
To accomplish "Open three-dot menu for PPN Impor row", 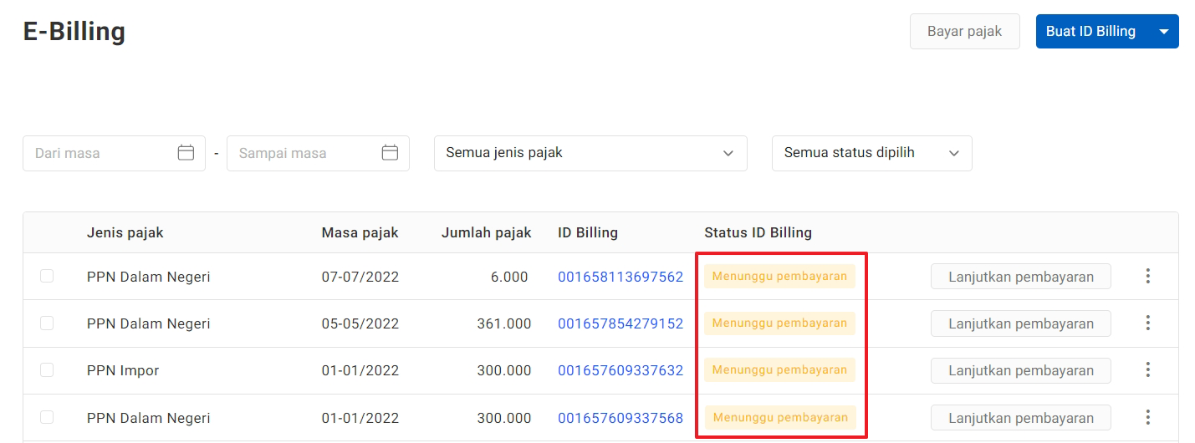I will pos(1148,369).
